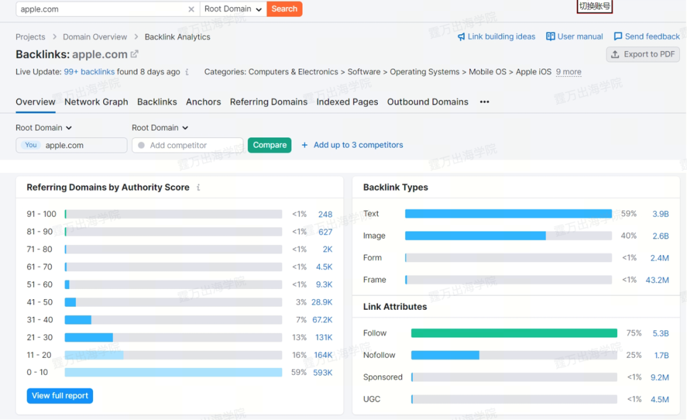Click 4.5M UGC links value
Screen dimensions: 687x420
tap(660, 400)
